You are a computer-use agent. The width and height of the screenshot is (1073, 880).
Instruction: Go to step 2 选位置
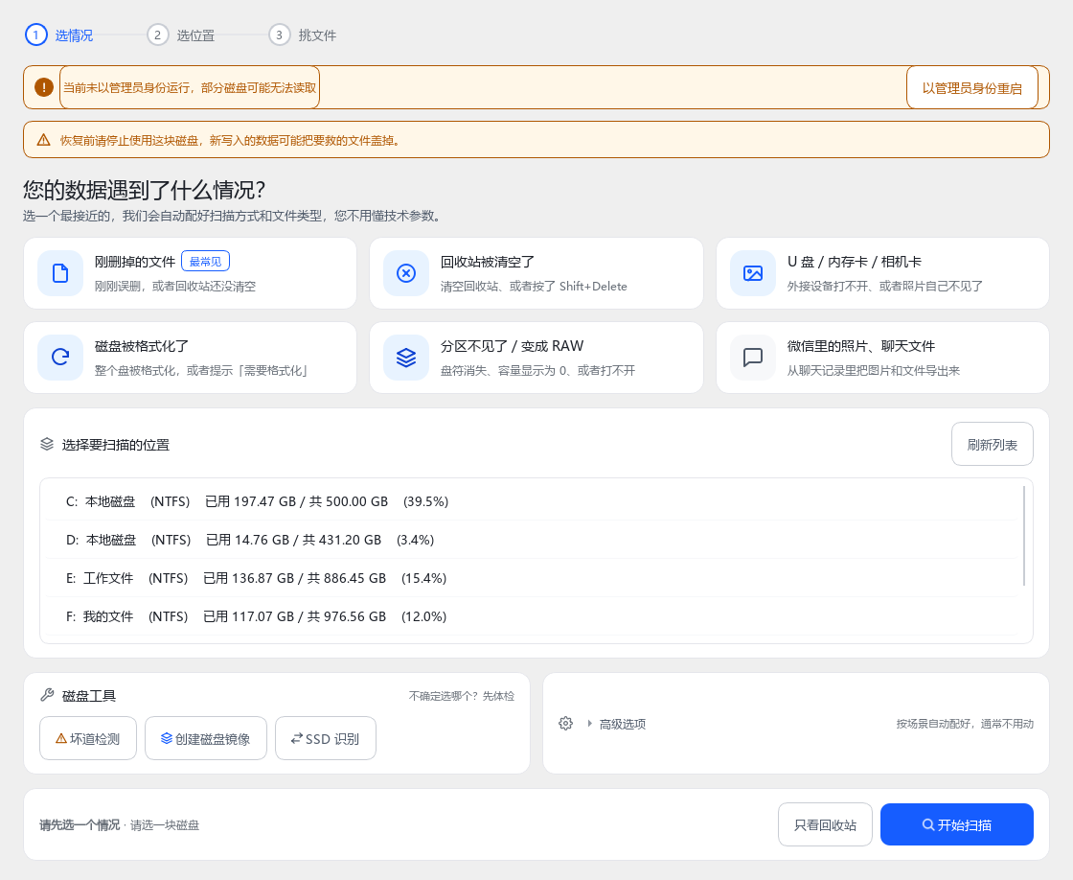click(181, 35)
